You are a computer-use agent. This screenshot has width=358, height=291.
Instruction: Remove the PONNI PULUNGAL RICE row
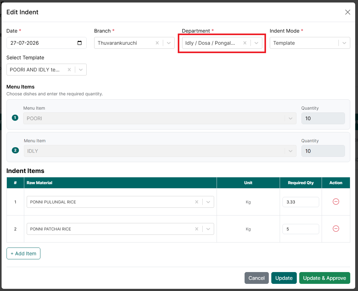point(336,202)
